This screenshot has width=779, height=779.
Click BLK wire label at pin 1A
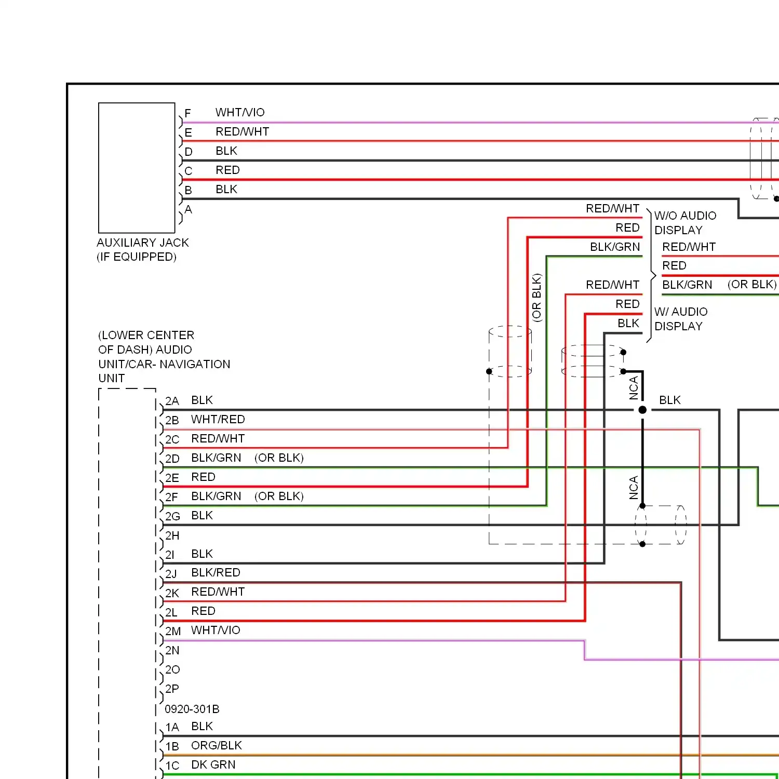point(202,726)
